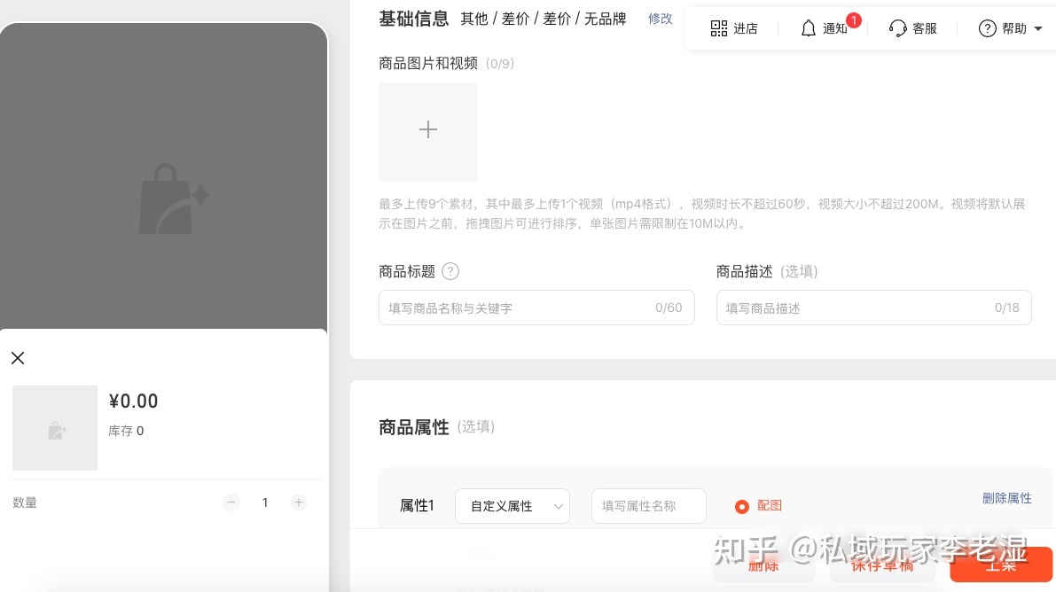Click the 客服 headset icon

click(898, 28)
